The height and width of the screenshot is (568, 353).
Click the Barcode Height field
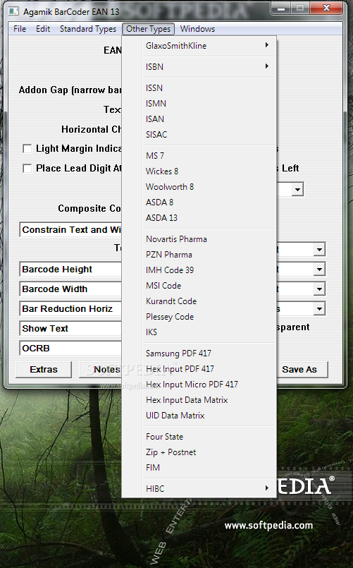pyautogui.click(x=70, y=270)
